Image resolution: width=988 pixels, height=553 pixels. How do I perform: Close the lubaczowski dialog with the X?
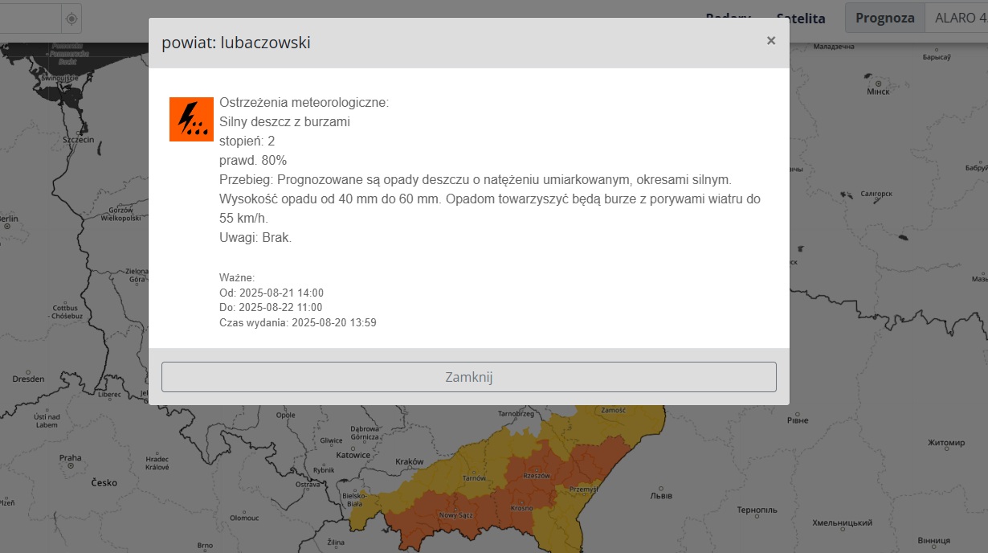click(x=770, y=41)
